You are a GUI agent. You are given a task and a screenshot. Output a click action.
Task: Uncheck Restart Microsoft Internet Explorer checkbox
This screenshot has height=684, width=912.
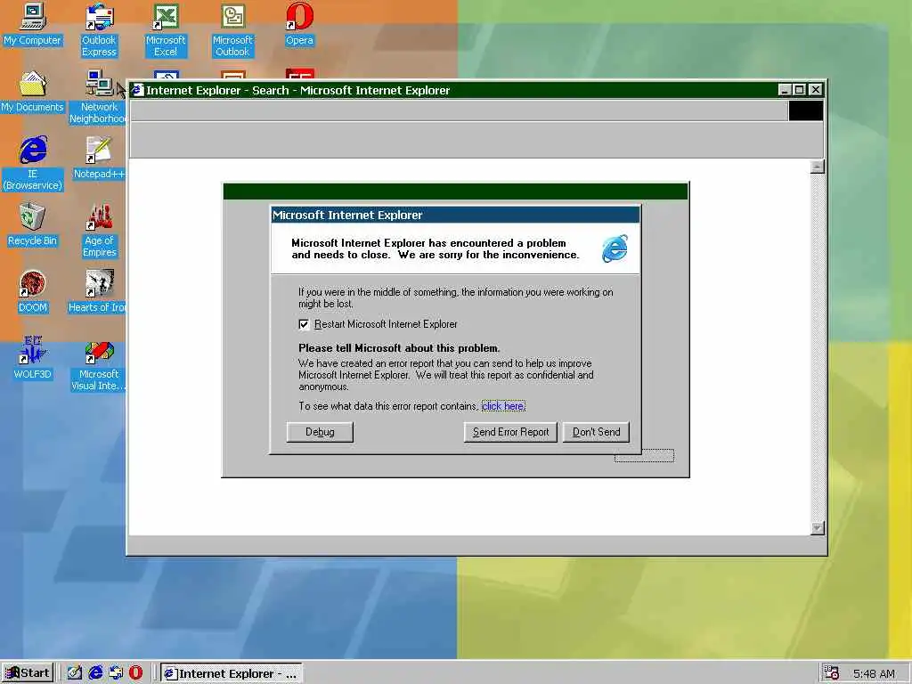coord(304,324)
